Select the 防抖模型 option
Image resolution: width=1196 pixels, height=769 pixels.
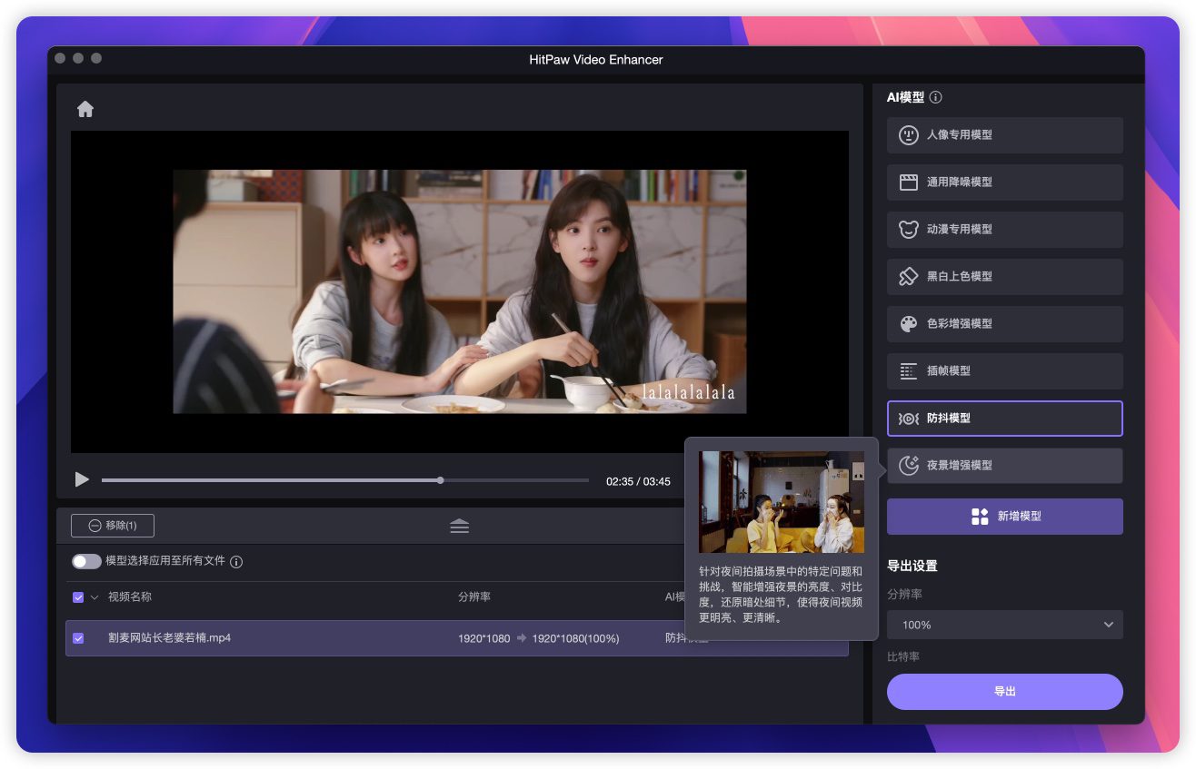pyautogui.click(x=1004, y=419)
